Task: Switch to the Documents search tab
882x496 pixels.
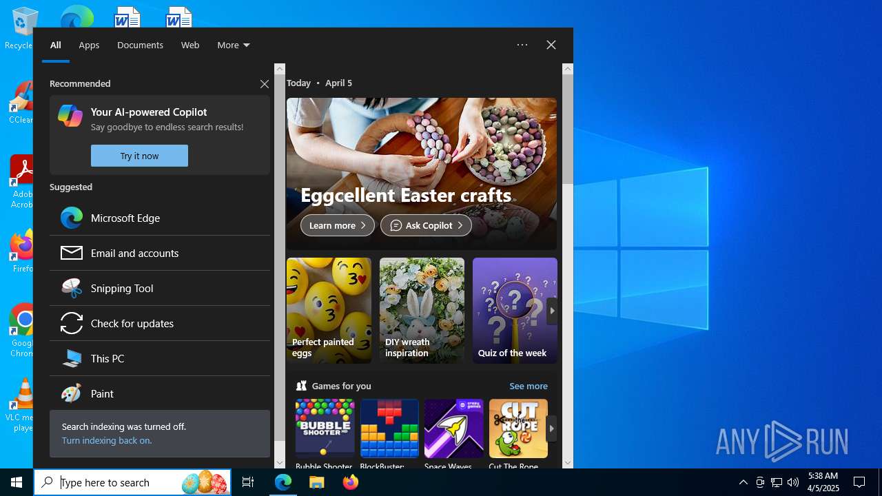Action: [140, 45]
